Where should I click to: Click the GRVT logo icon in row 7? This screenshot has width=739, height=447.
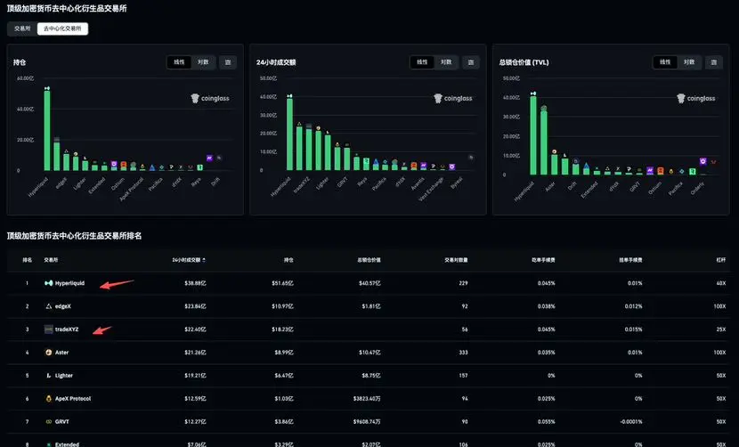click(x=48, y=421)
